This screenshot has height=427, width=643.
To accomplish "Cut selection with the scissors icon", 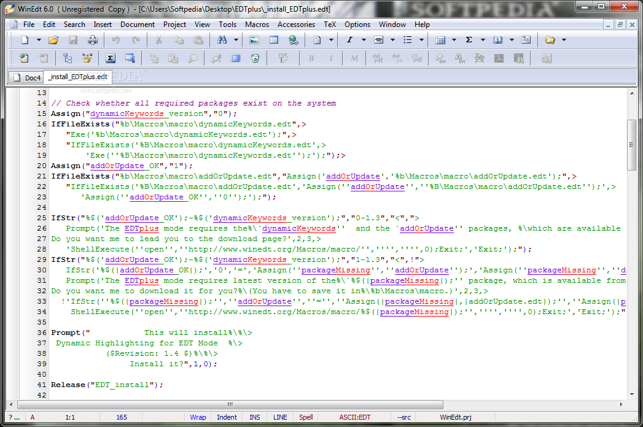I will click(x=158, y=40).
